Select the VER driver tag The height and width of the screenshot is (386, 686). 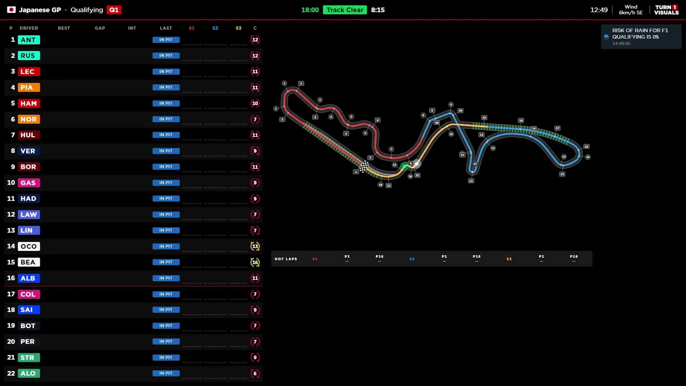pyautogui.click(x=28, y=151)
